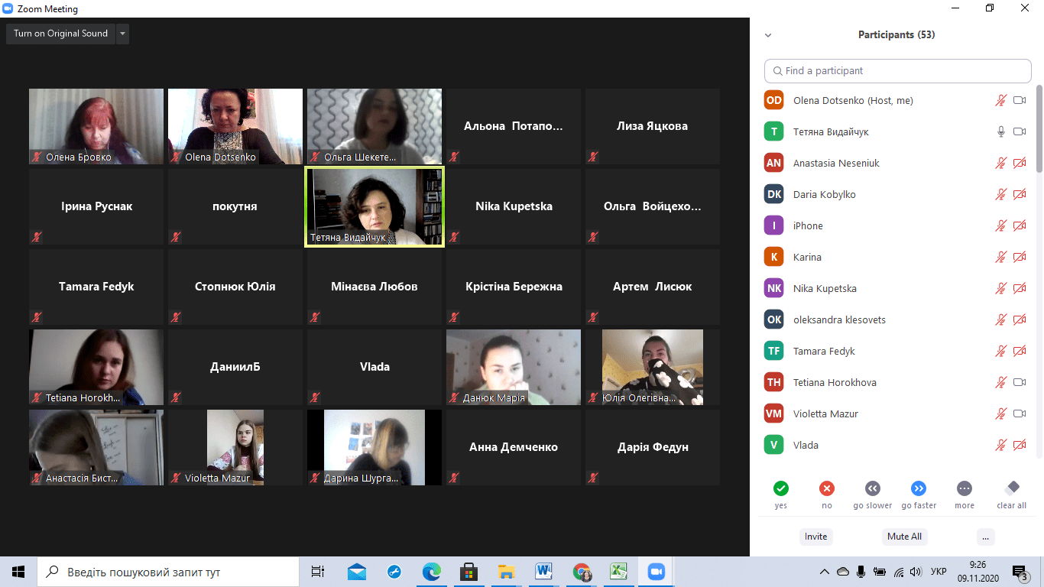The height and width of the screenshot is (587, 1044).
Task: Open the Original Sound dropdown arrow
Action: coord(122,34)
